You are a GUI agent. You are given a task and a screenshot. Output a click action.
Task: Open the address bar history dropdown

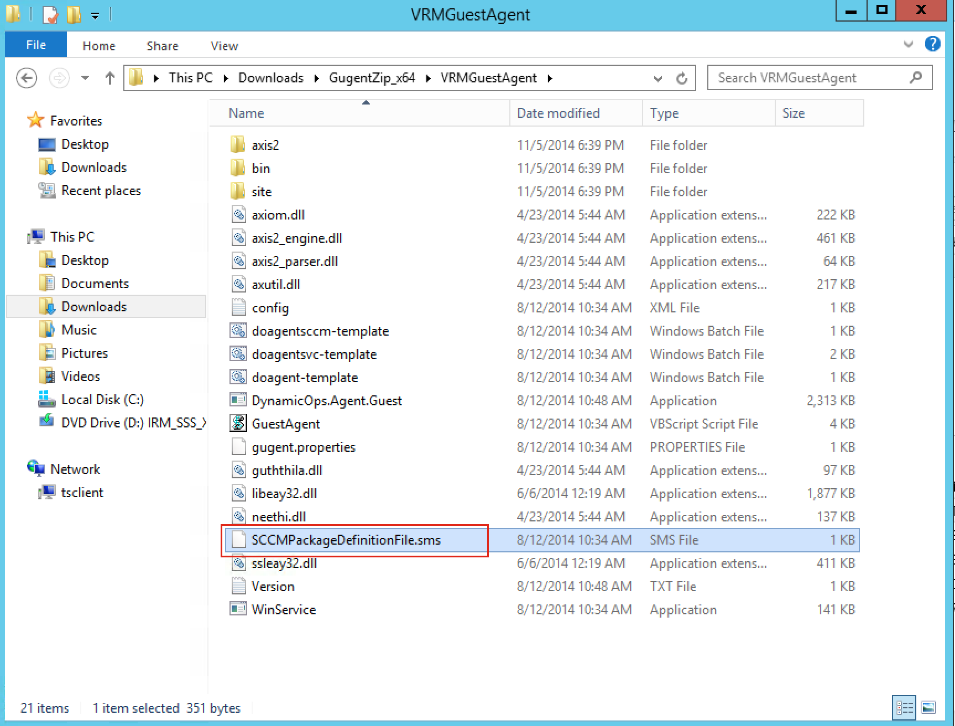[657, 79]
